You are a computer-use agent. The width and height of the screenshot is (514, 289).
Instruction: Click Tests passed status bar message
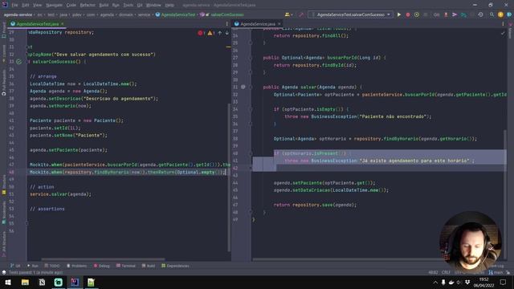[x=35, y=272]
